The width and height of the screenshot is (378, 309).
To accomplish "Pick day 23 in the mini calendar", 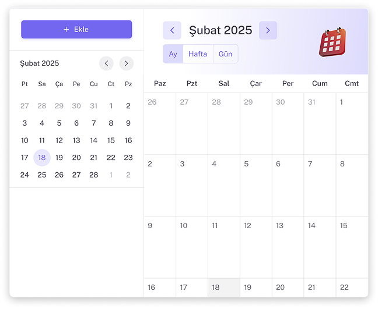I will 128,158.
